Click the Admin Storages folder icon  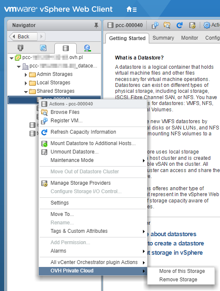pyautogui.click(x=32, y=75)
